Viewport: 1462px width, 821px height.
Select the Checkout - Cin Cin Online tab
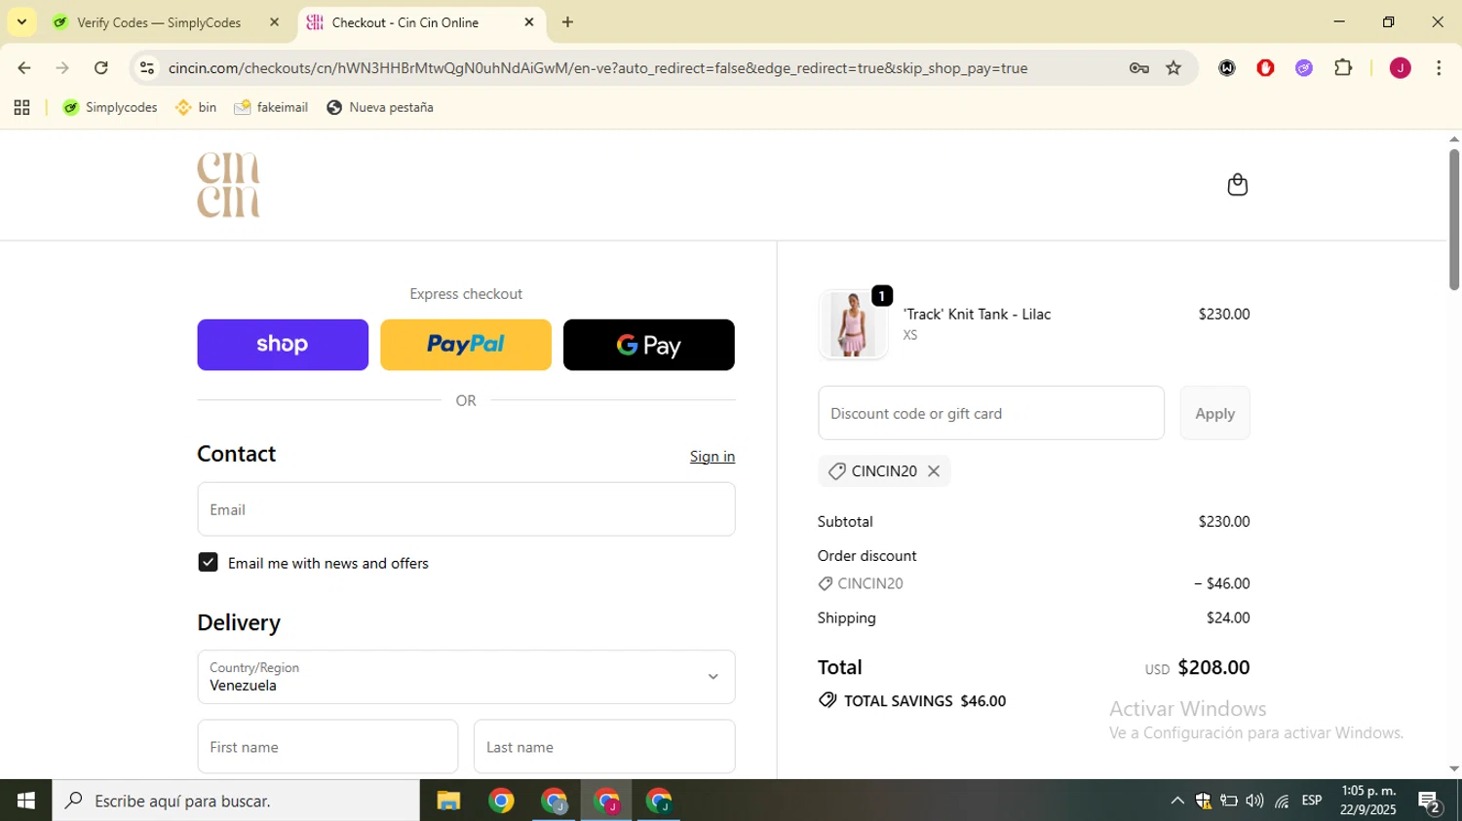404,22
